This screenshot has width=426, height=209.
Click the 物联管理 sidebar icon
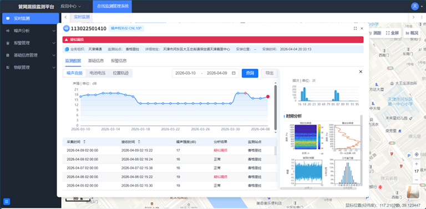click(x=8, y=67)
